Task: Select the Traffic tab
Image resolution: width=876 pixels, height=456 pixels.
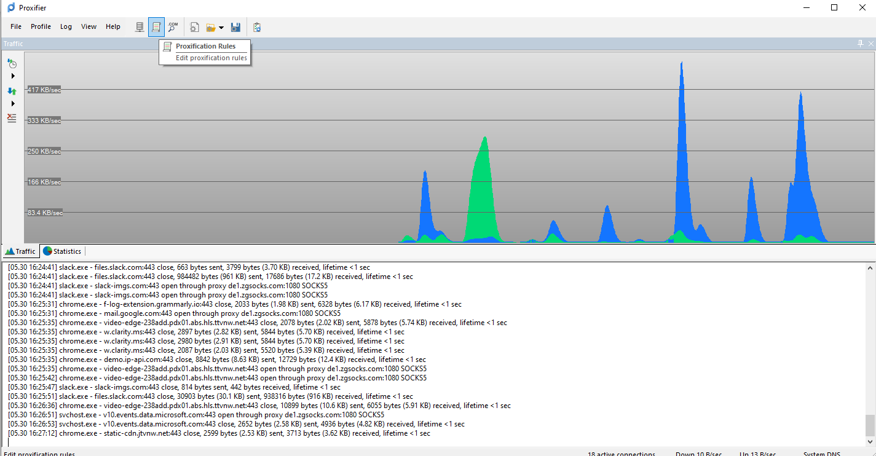Action: [x=21, y=251]
